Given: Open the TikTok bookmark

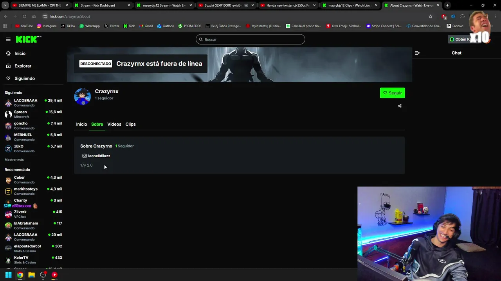Looking at the screenshot, I should (x=67, y=26).
